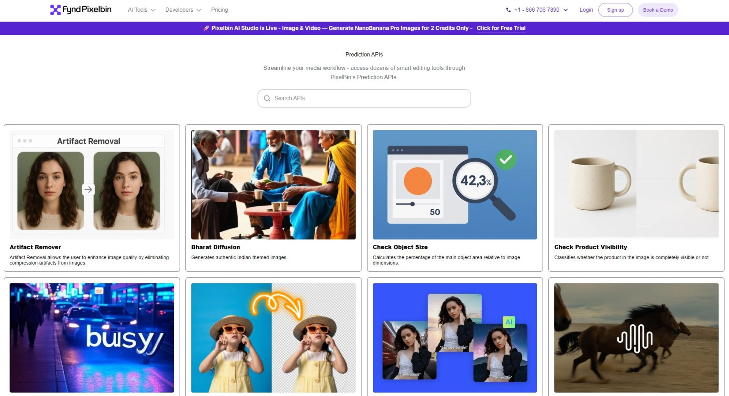This screenshot has height=396, width=729.
Task: Click the 'Click for Free Trial' link
Action: click(x=501, y=28)
